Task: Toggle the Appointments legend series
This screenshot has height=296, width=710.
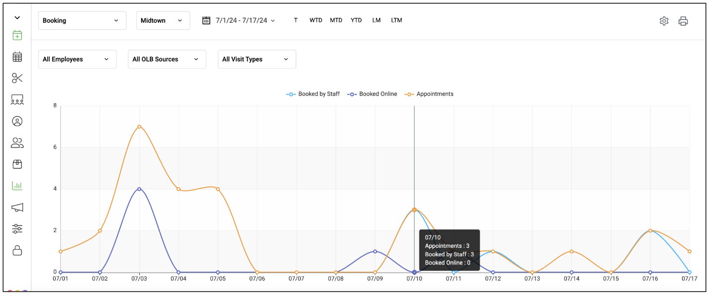Action: (x=429, y=94)
